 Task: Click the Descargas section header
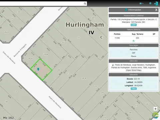pos(134,45)
